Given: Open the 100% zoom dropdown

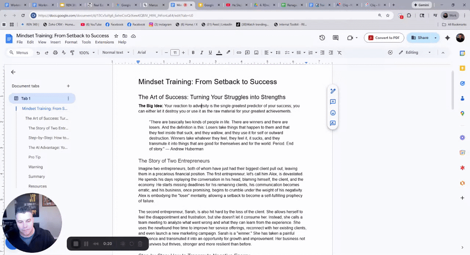Looking at the screenshot, I should (x=87, y=53).
